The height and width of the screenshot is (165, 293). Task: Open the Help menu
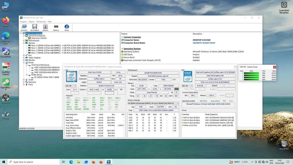[50, 22]
